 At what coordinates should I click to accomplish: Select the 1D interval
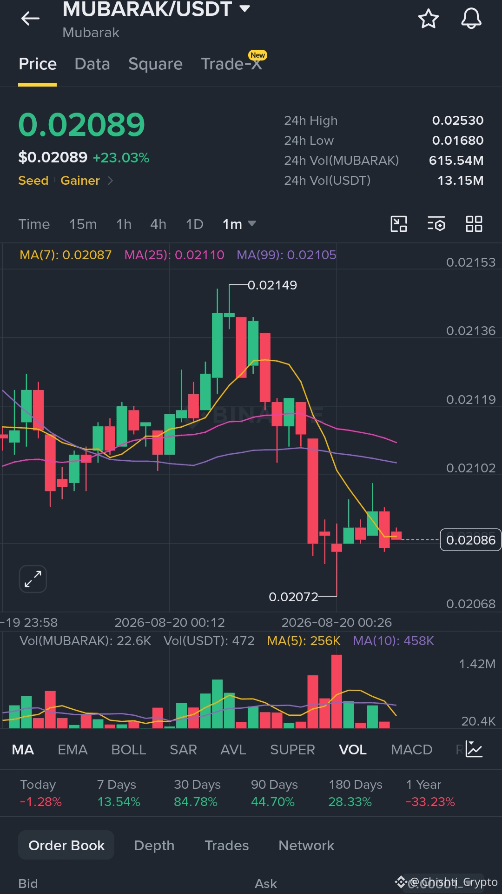click(194, 224)
